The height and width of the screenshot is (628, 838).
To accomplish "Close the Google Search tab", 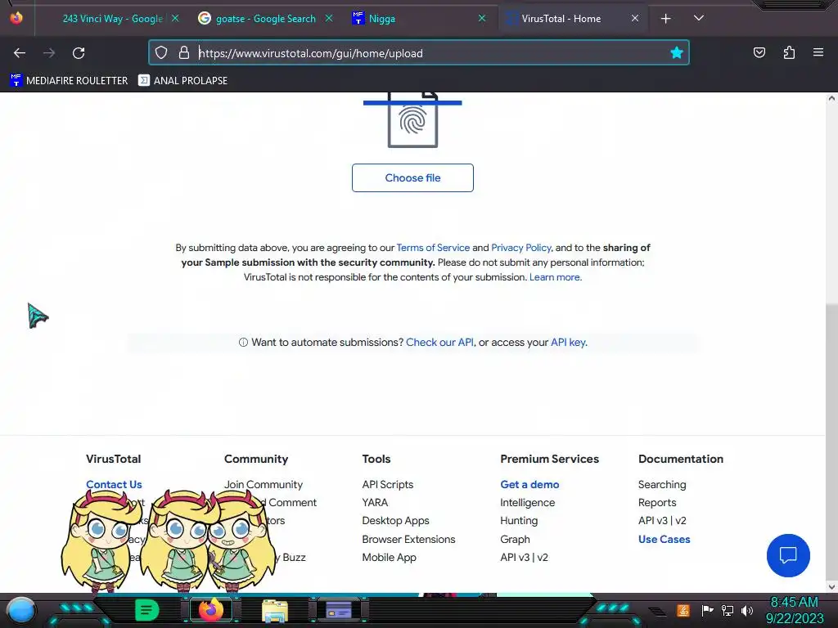I will pyautogui.click(x=329, y=18).
